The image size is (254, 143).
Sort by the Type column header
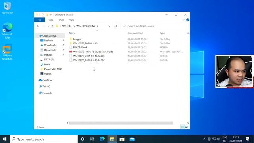tap(162, 33)
